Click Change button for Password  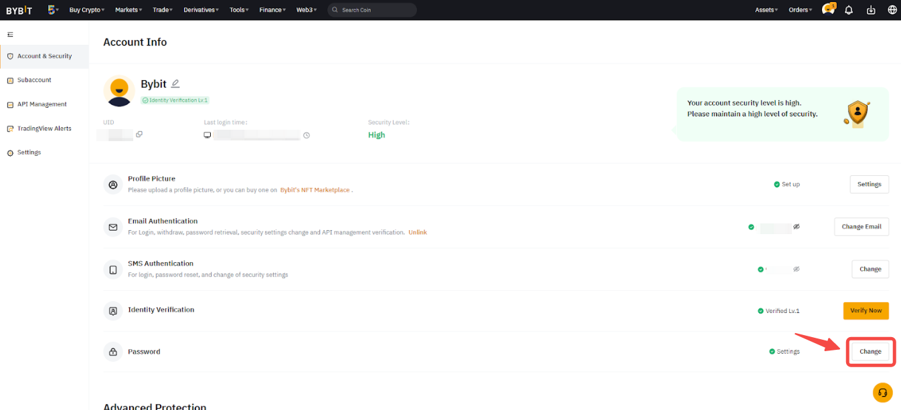coord(870,352)
